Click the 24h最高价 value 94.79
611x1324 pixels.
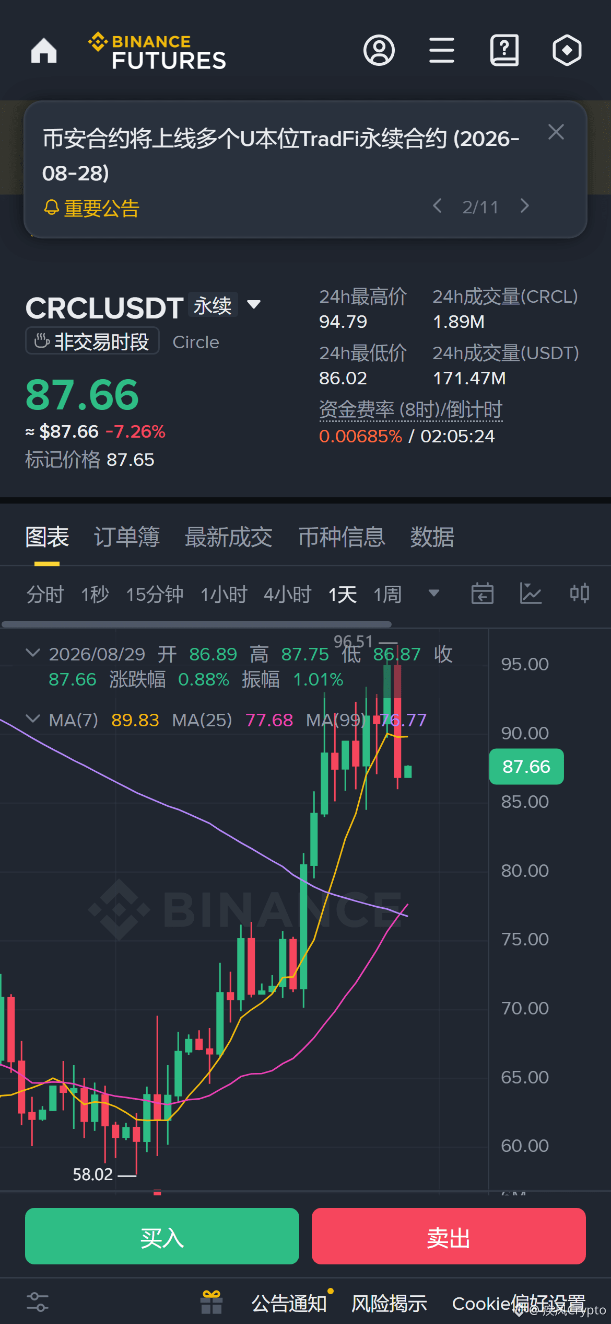(x=343, y=322)
